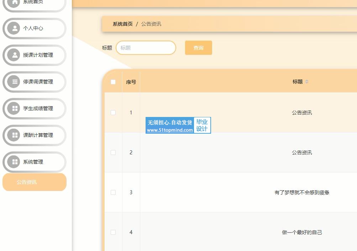Tick the checkbox for row 3

[113, 192]
